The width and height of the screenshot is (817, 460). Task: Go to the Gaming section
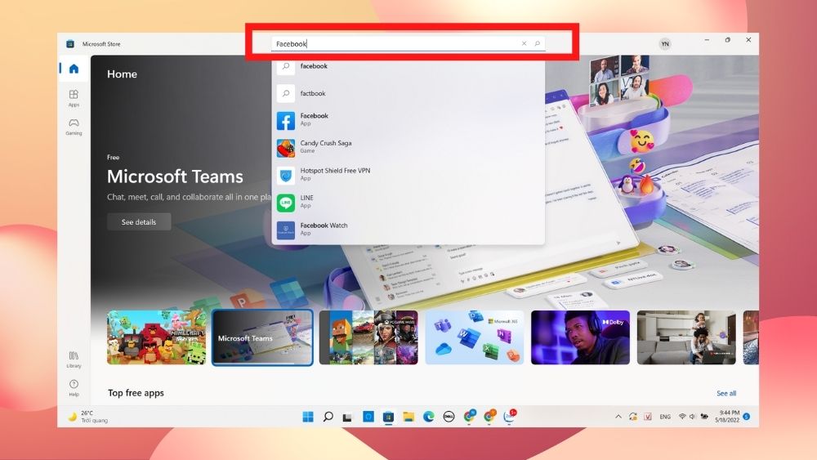coord(74,127)
